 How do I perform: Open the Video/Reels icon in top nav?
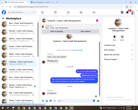click(x=55, y=12)
